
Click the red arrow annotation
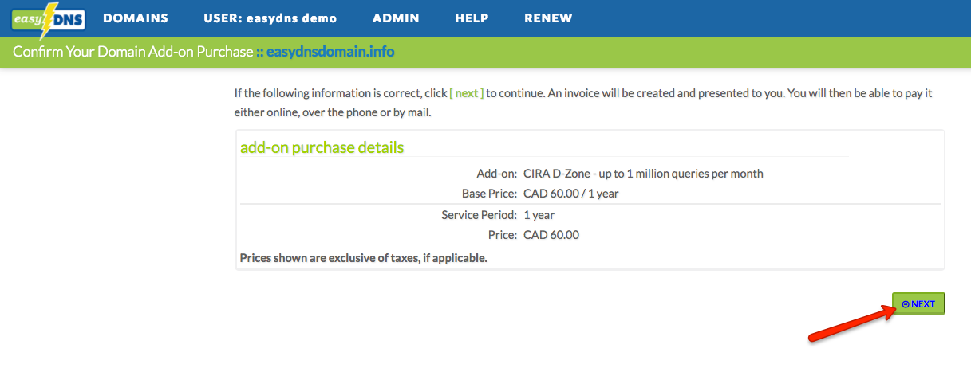(x=851, y=324)
